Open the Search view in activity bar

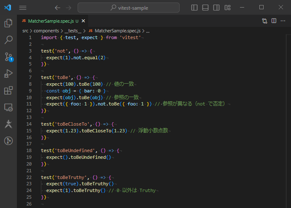[x=8, y=40]
